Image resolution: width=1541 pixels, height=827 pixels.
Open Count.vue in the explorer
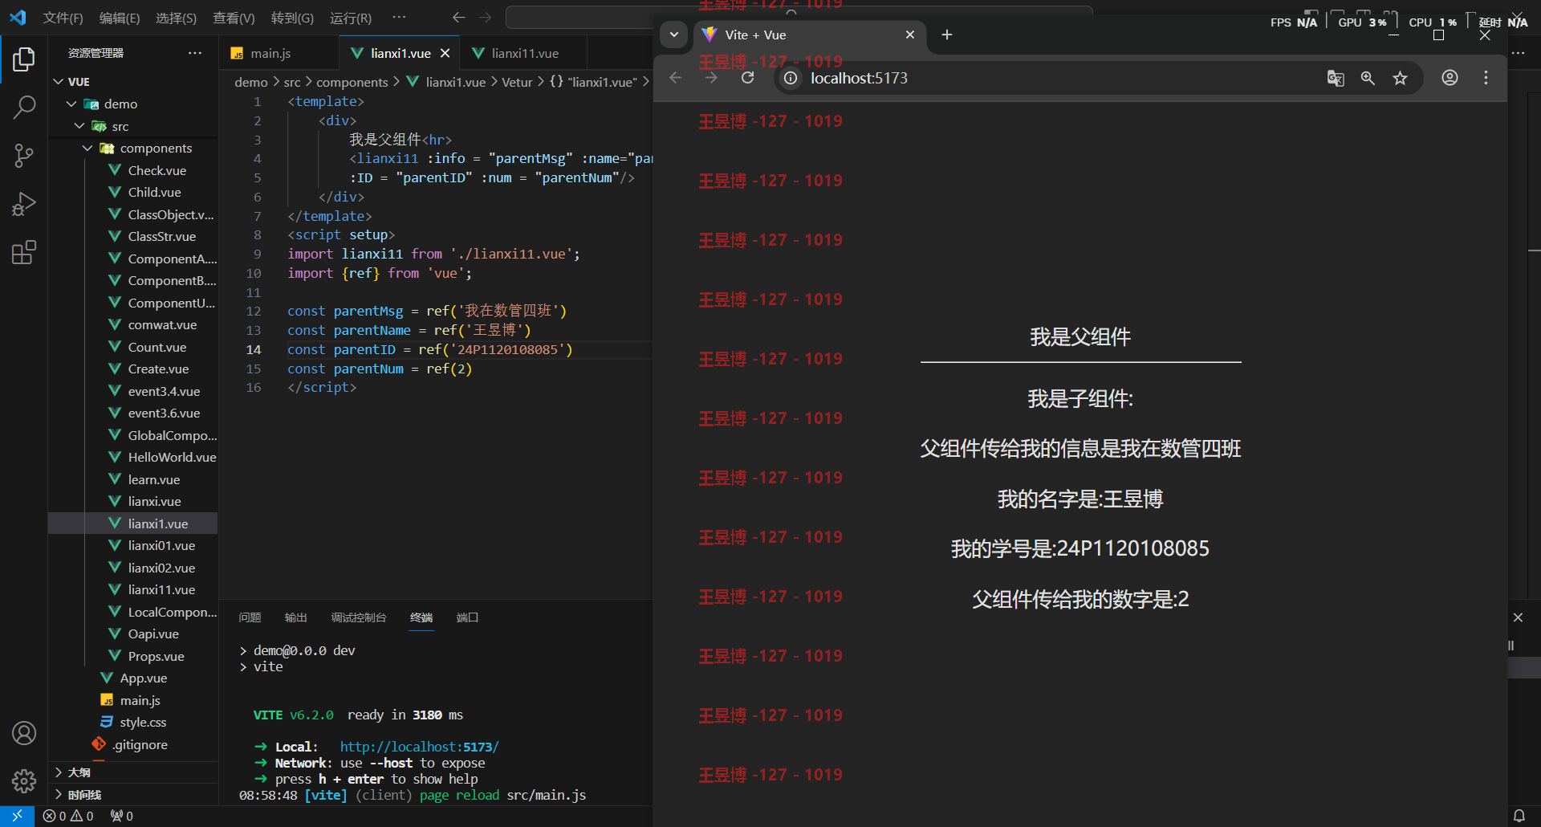(157, 347)
